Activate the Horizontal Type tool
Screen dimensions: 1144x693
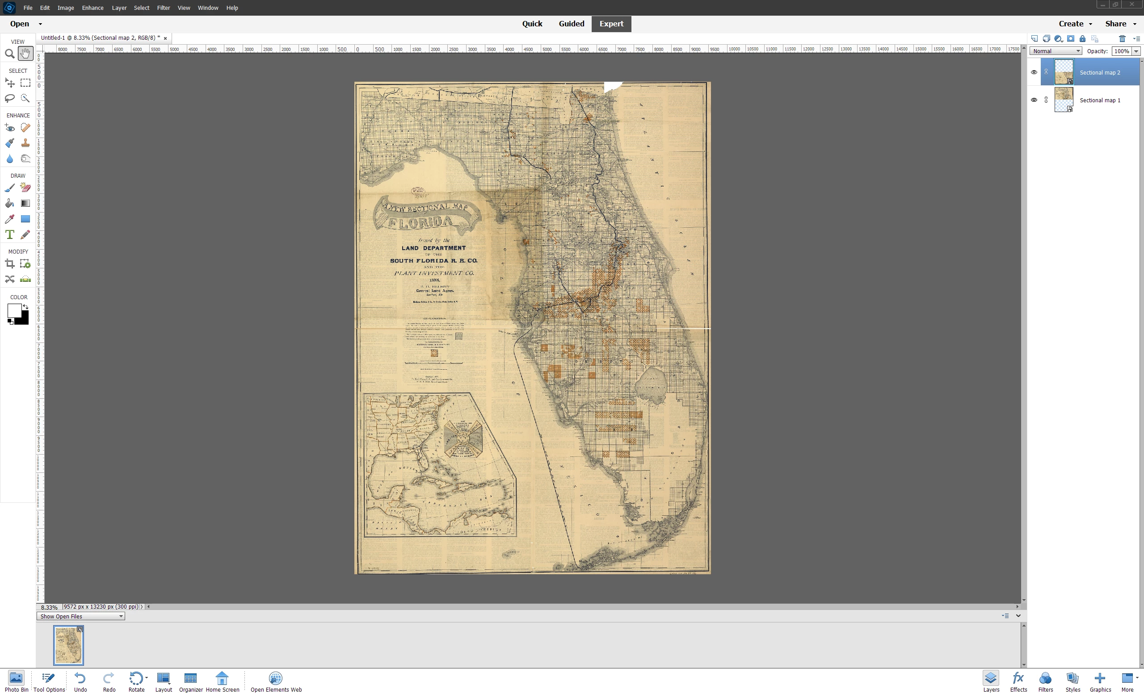click(9, 234)
